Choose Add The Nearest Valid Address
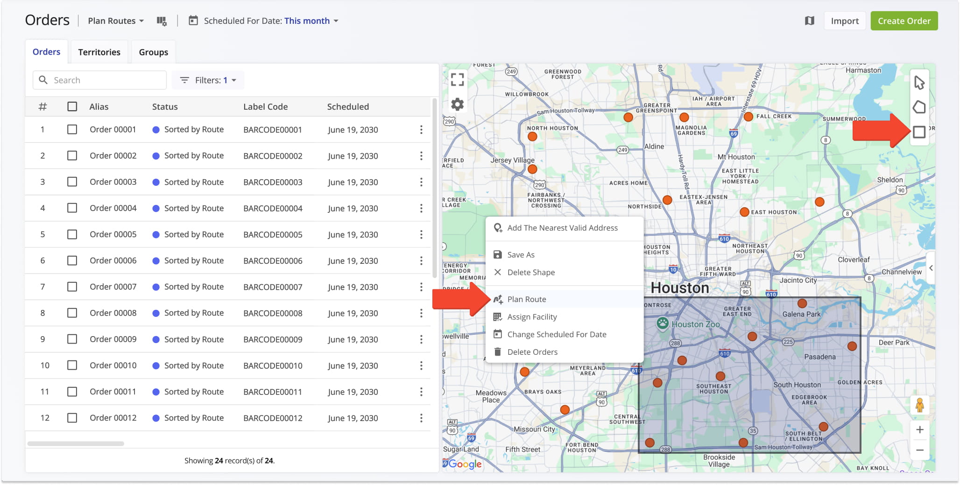The image size is (960, 485). coord(565,228)
